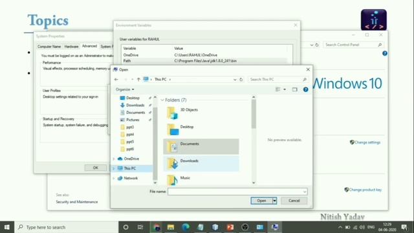
Task: Expand the This PC tree node
Action: (114, 168)
